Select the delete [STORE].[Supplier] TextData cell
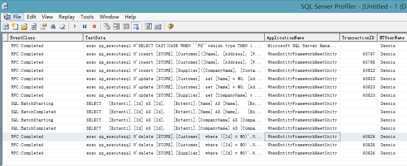This screenshot has height=166, width=407. (174, 153)
